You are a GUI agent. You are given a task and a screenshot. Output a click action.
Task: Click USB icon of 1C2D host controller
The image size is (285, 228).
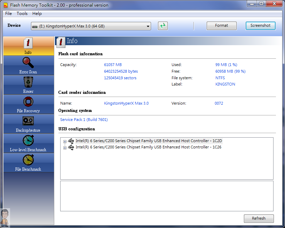71,141
